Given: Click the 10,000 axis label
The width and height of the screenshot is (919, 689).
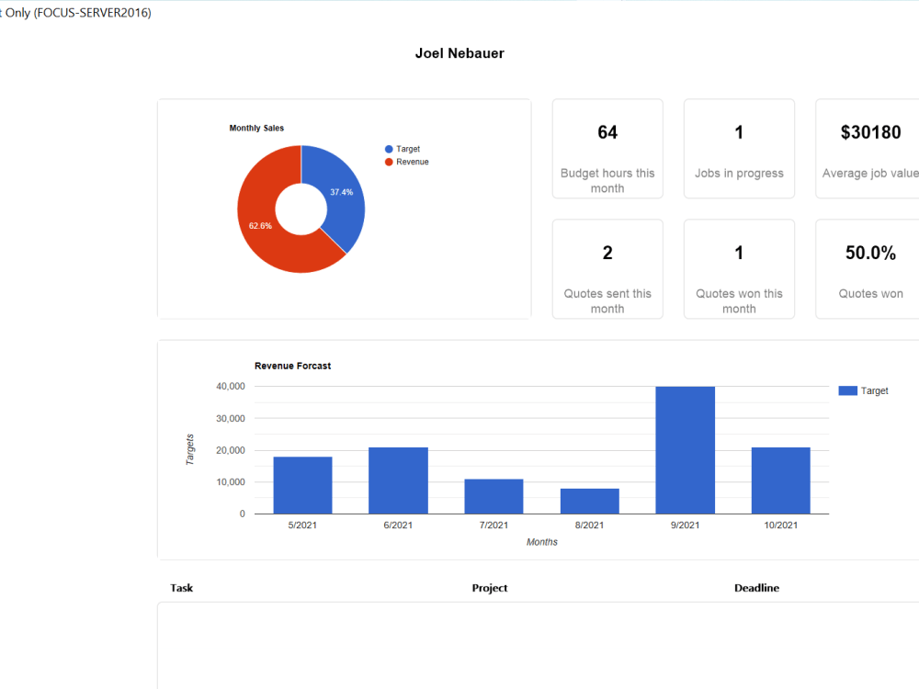Looking at the screenshot, I should click(x=231, y=481).
